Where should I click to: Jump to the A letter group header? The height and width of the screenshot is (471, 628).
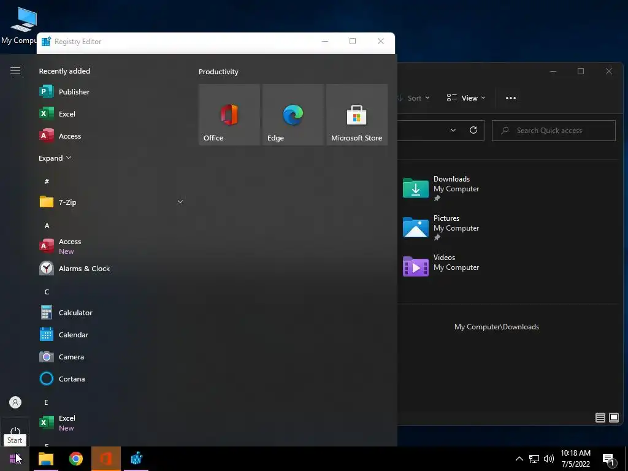pos(47,226)
